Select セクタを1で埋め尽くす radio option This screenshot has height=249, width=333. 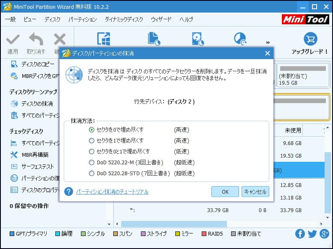(x=91, y=140)
